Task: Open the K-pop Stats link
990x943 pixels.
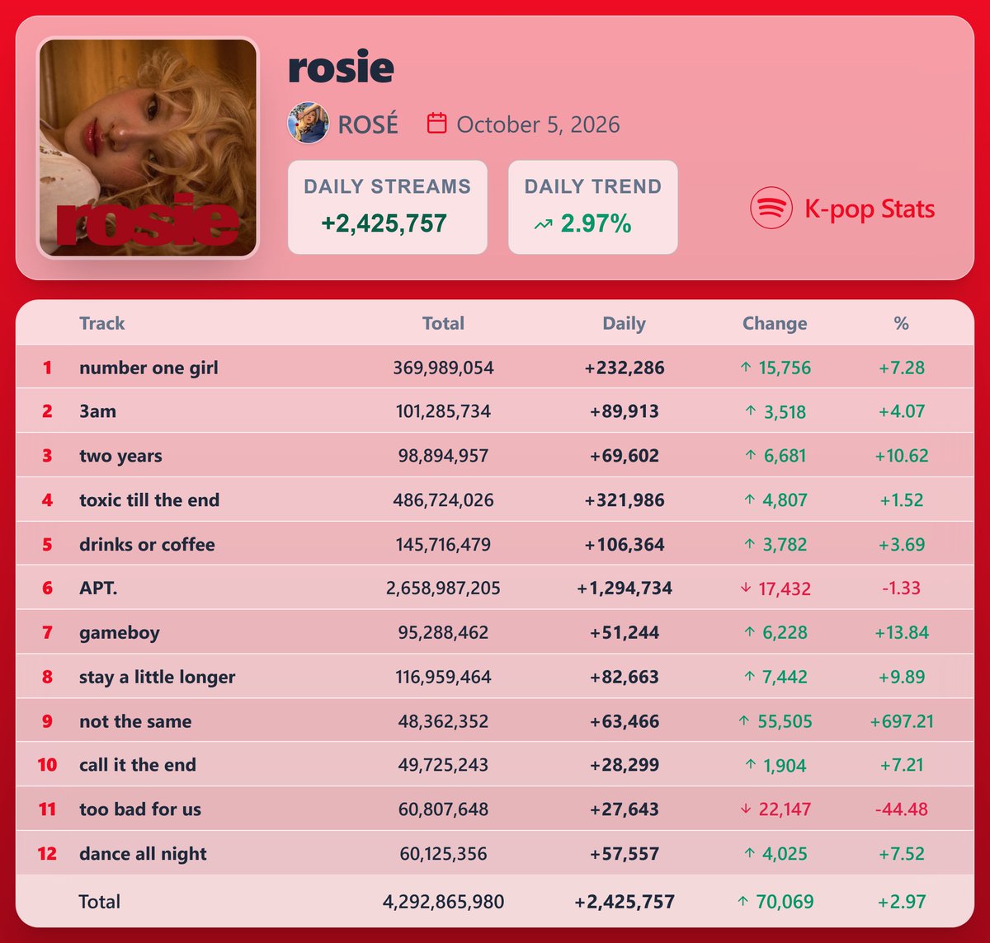Action: tap(870, 209)
